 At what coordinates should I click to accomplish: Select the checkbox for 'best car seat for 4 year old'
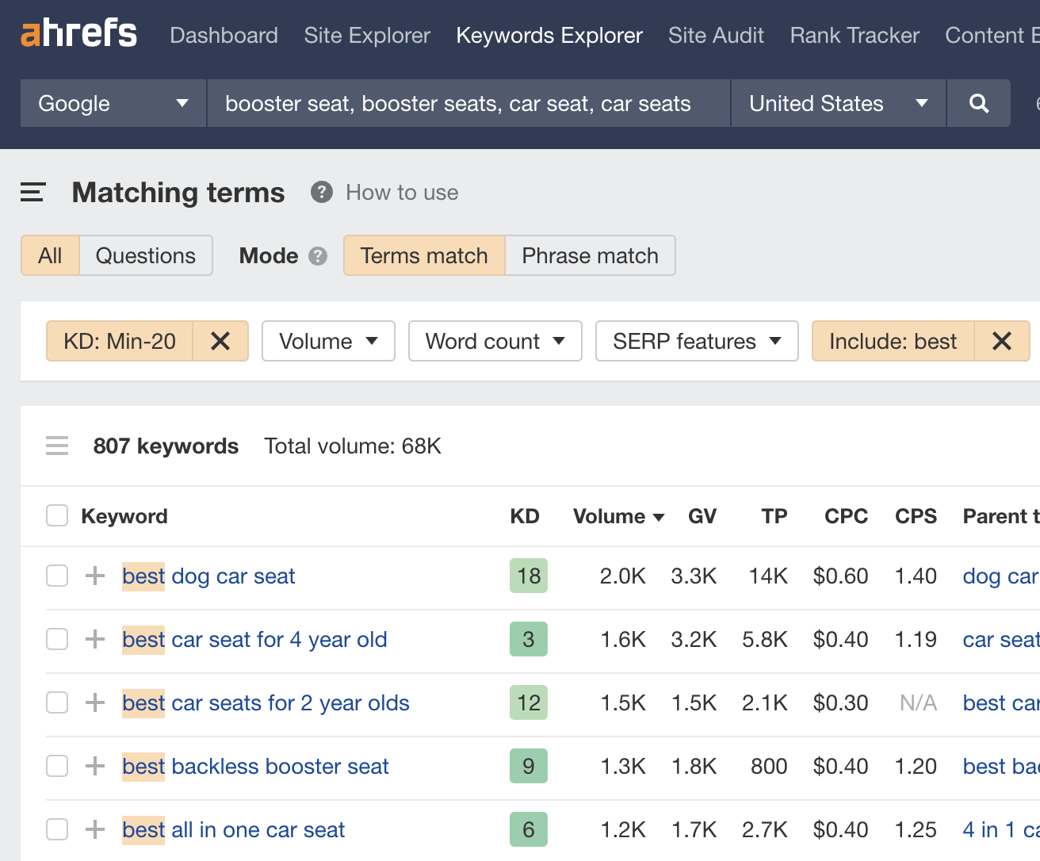point(56,639)
